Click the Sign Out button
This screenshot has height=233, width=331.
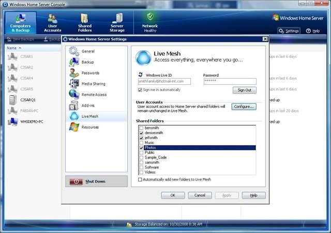coord(245,90)
